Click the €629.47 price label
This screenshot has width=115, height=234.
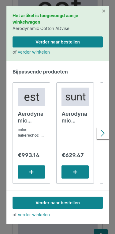pyautogui.click(x=72, y=155)
